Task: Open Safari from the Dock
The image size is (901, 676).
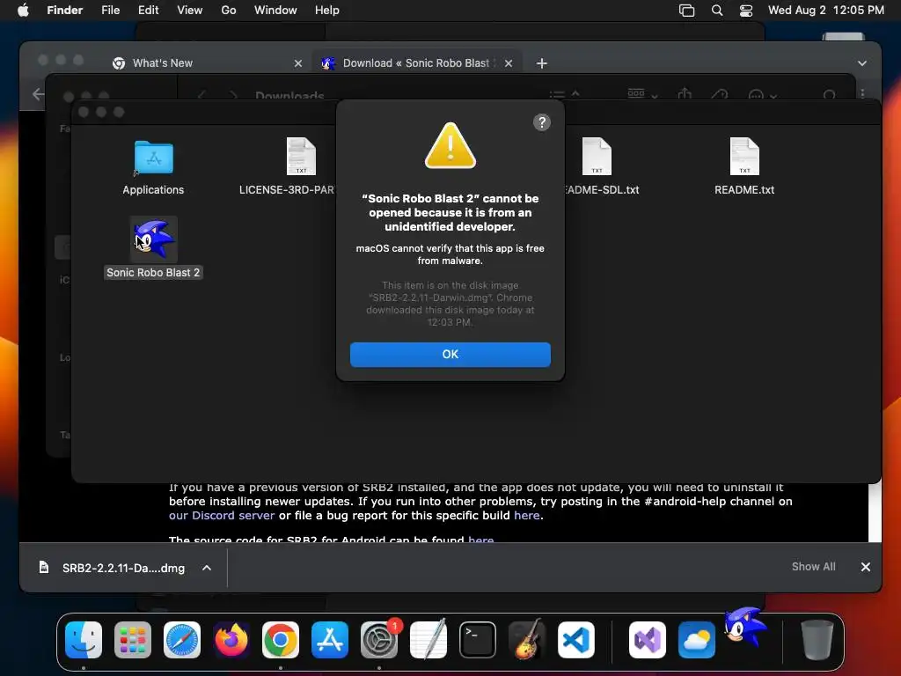Action: coord(182,640)
